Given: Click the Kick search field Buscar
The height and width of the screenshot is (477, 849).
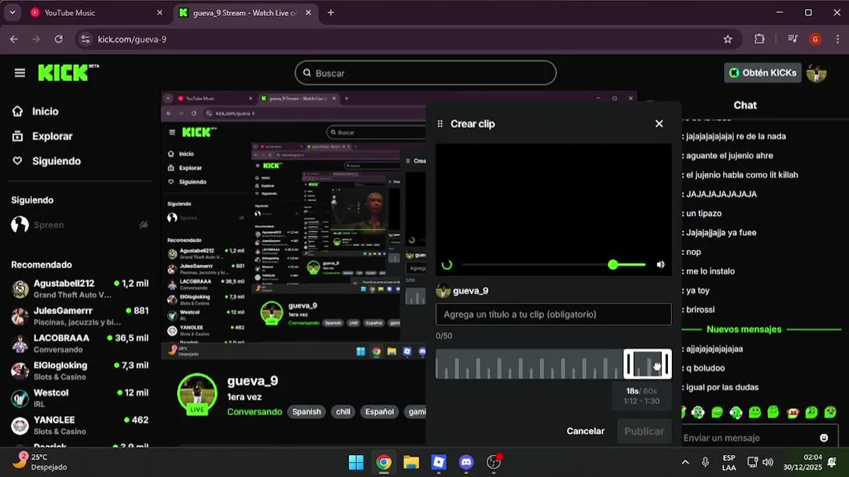Looking at the screenshot, I should click(x=425, y=73).
